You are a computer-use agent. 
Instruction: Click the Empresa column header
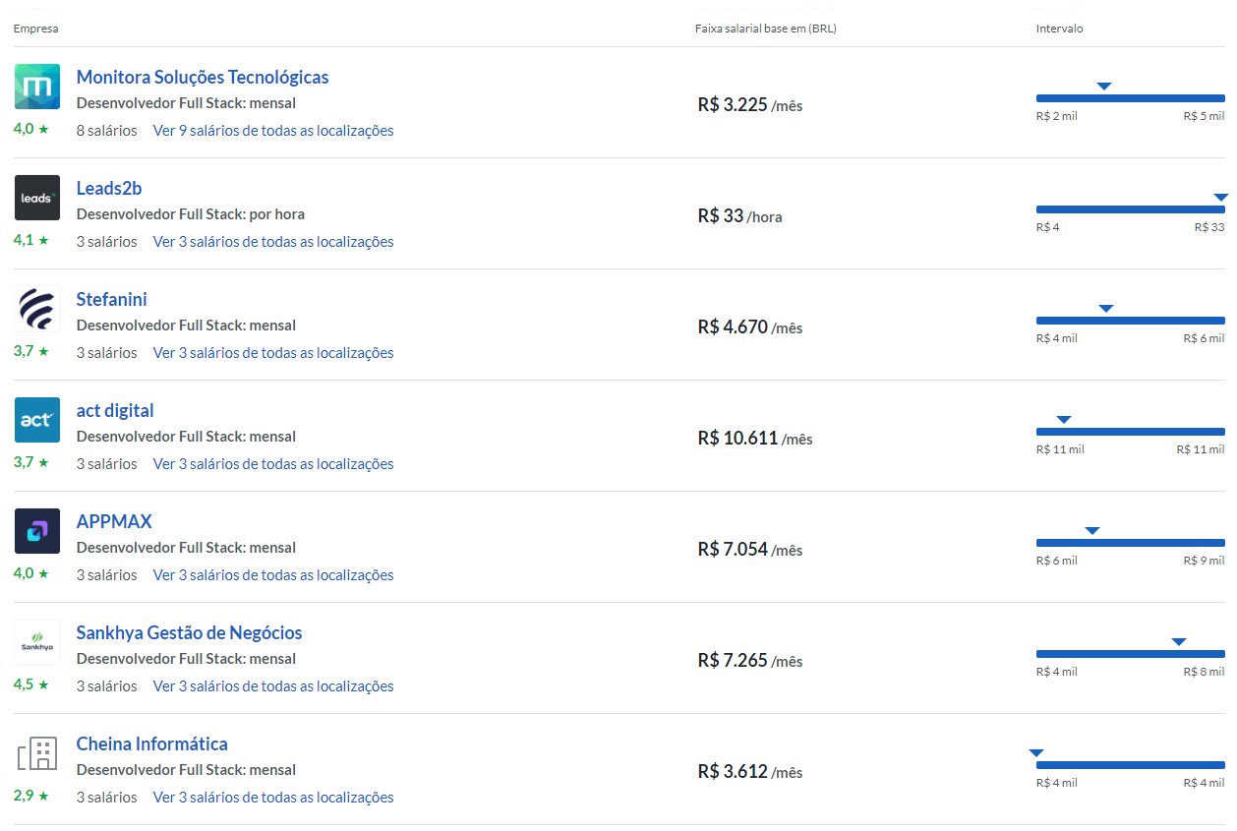click(35, 29)
